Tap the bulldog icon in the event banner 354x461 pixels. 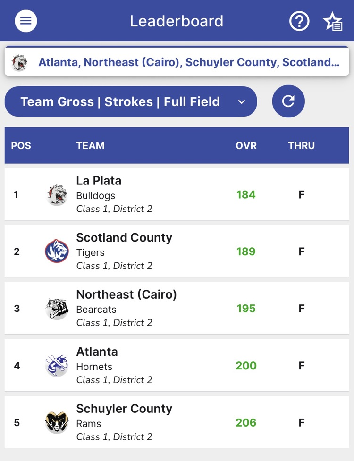pos(19,62)
